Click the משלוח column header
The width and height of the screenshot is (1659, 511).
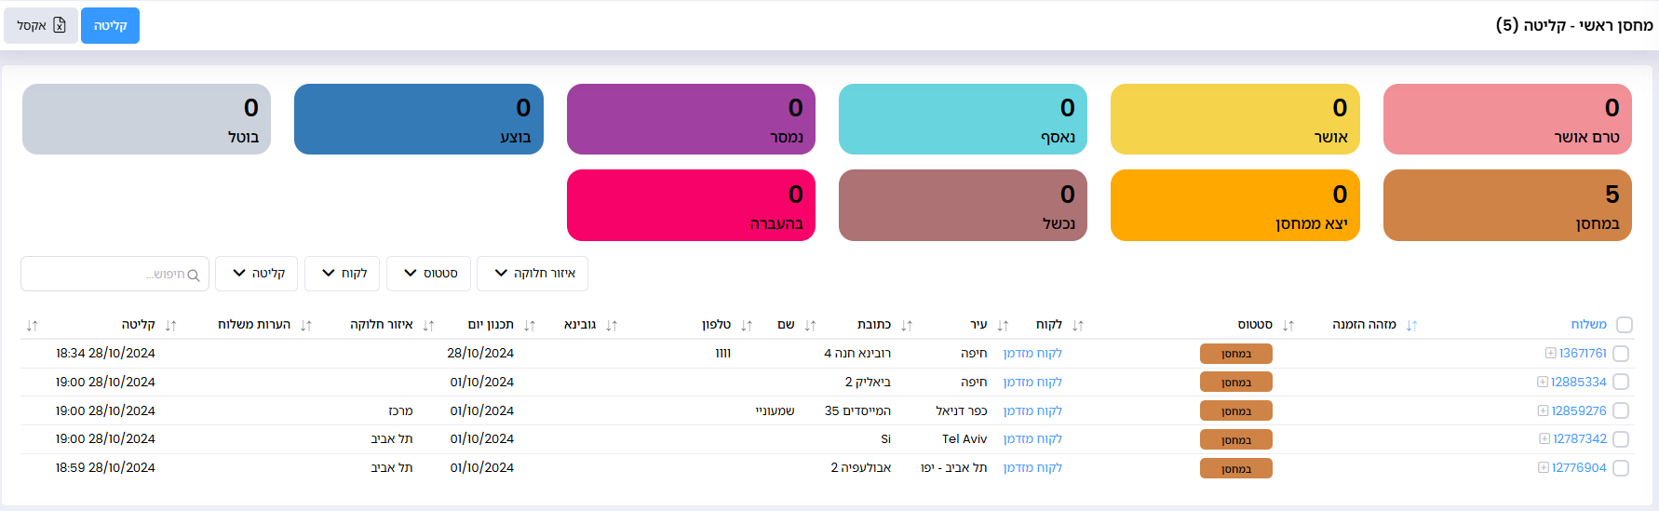(x=1588, y=325)
